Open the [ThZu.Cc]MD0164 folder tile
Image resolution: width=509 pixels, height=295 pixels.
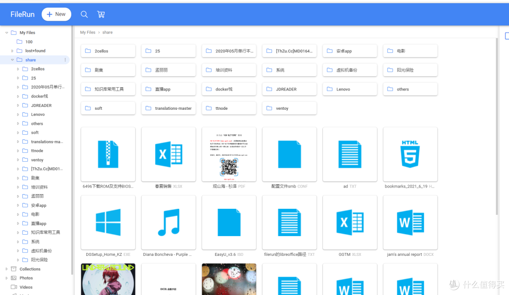click(289, 51)
